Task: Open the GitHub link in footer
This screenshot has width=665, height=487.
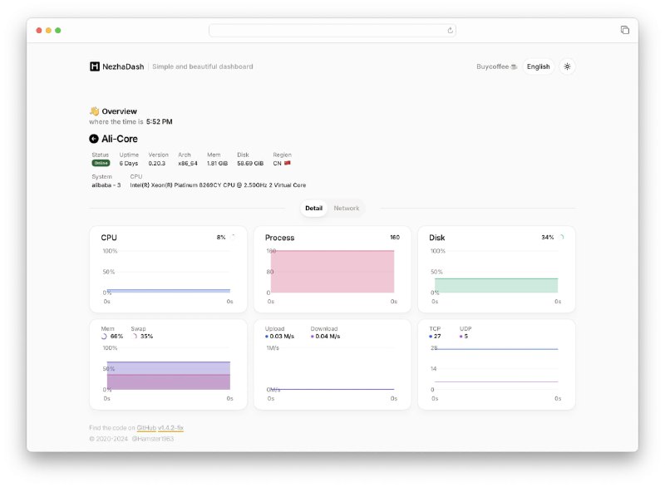Action: [x=146, y=427]
